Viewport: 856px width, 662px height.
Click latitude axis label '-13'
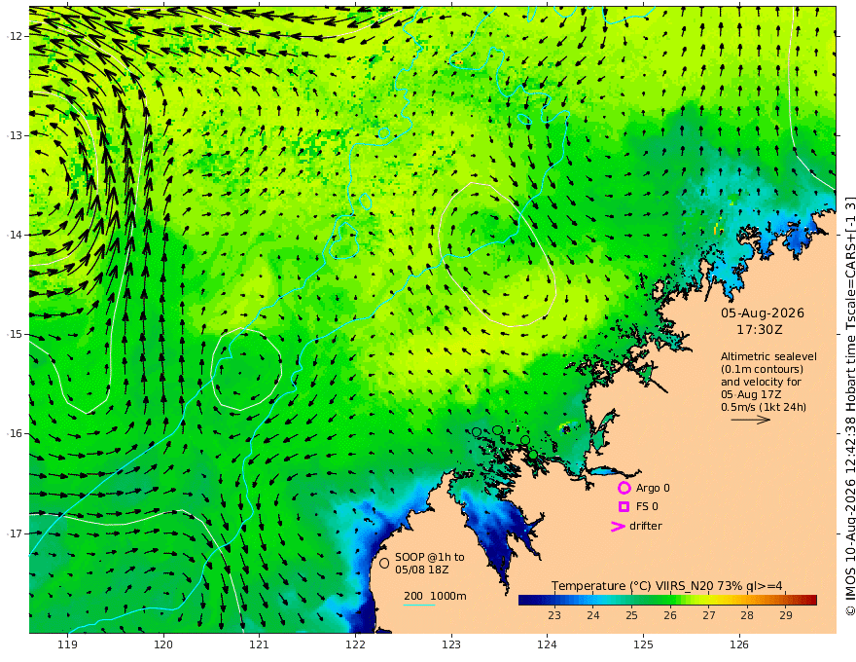pyautogui.click(x=16, y=135)
